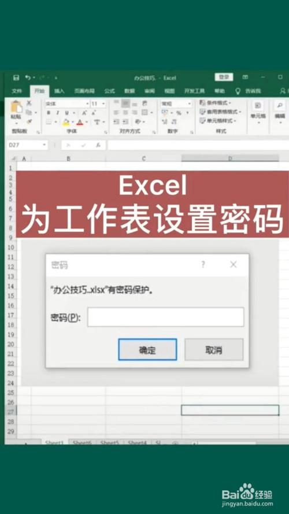Open the ribbon display options icon
Viewport: 289px width, 514px height.
pyautogui.click(x=245, y=77)
